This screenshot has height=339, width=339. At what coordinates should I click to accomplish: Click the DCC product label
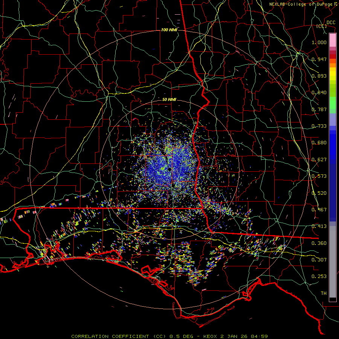(x=331, y=23)
